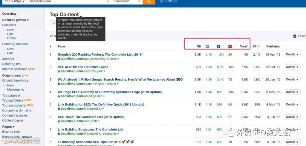Image resolution: width=306 pixels, height=146 pixels.
Task: Collapse the Backlink profile section
Action: [x=16, y=20]
